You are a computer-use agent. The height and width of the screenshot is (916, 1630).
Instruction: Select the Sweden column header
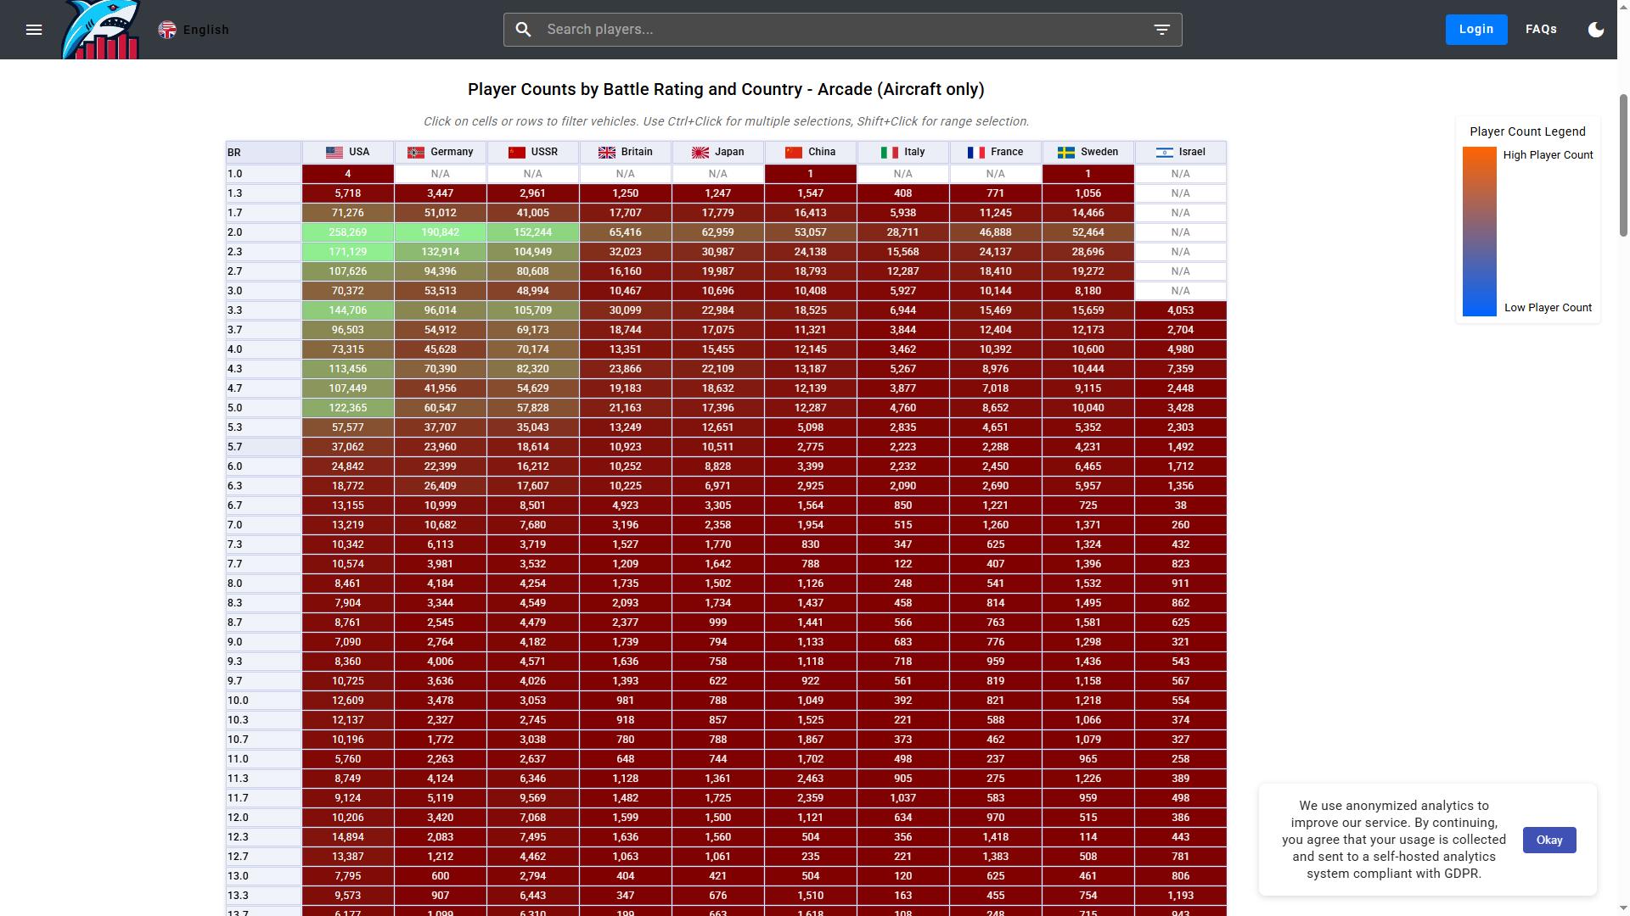pyautogui.click(x=1088, y=152)
